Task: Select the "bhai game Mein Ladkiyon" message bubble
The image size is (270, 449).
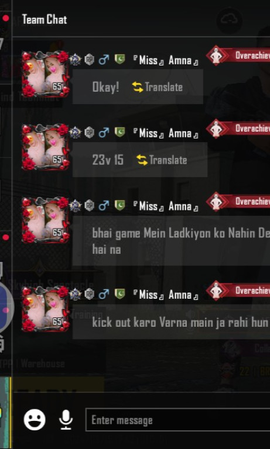Action: 171,241
